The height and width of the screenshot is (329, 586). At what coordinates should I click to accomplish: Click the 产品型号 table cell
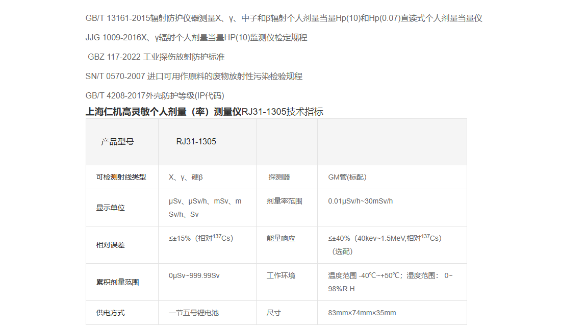click(122, 142)
